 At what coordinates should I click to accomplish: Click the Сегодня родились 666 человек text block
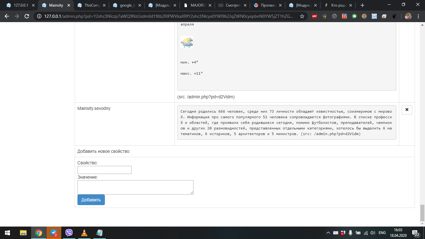point(287,123)
